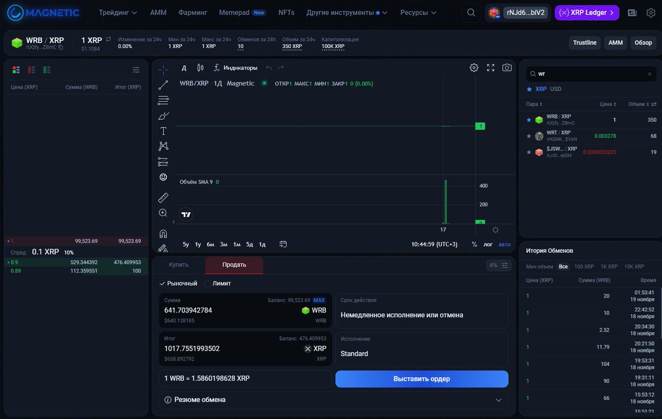Image resolution: width=662 pixels, height=419 pixels.
Task: Open the Memepad menu item
Action: tap(242, 13)
